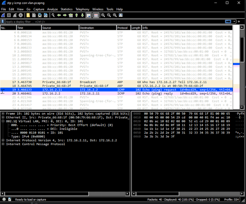The width and height of the screenshot is (246, 204).
Task: Open the File menu
Action: click(3, 9)
